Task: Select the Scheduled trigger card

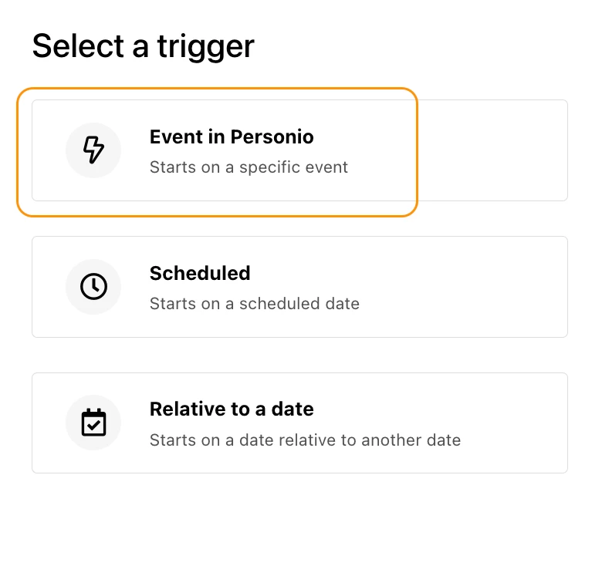Action: [x=299, y=287]
